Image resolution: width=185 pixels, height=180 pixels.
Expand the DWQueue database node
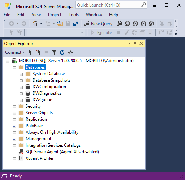click(x=21, y=100)
